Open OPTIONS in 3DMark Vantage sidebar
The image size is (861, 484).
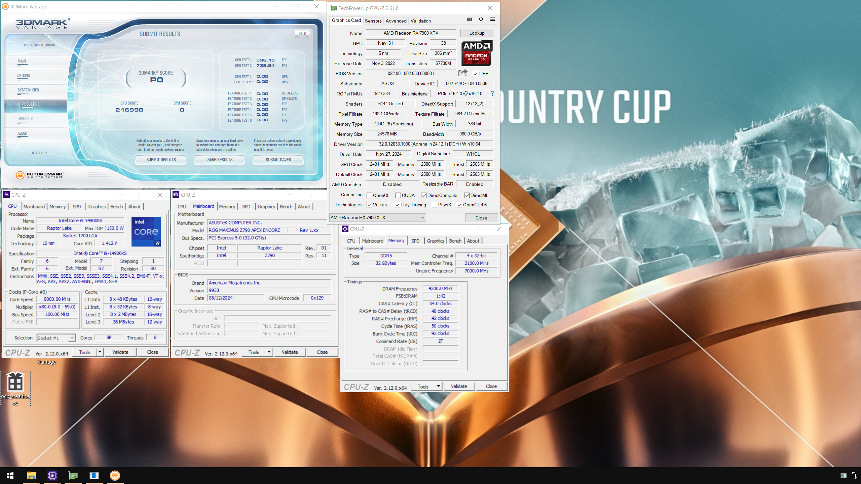24,76
